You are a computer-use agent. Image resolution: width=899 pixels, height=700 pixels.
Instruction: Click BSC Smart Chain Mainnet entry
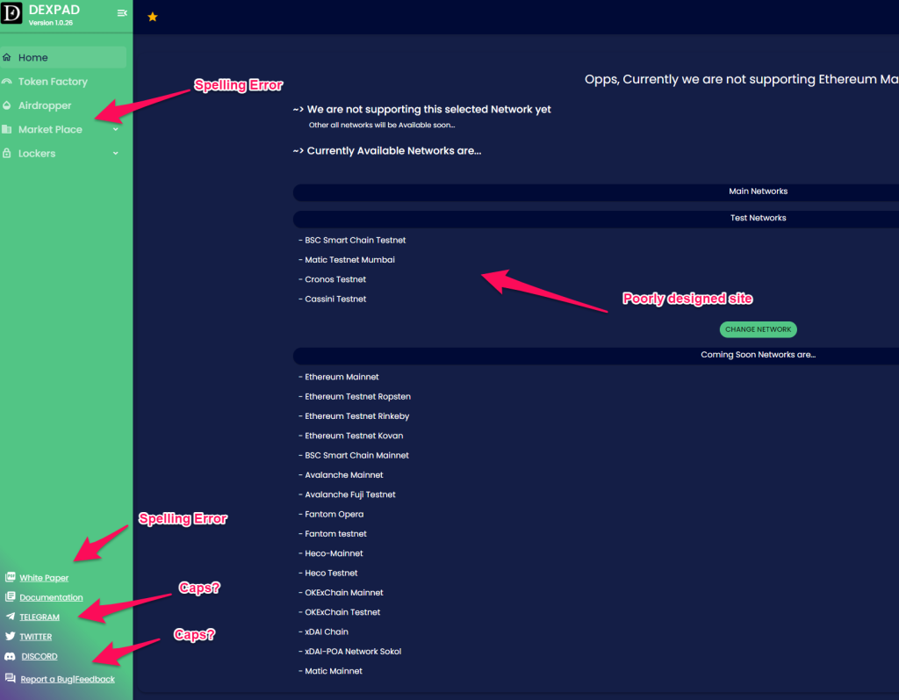(x=354, y=456)
